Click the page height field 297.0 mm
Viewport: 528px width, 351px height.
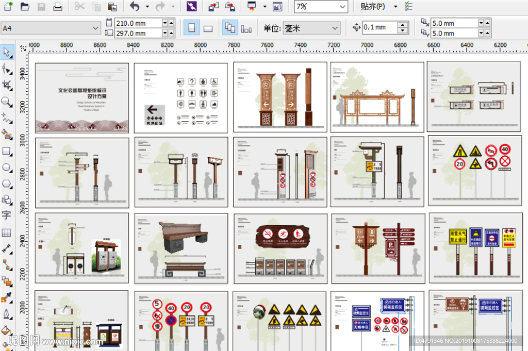138,34
